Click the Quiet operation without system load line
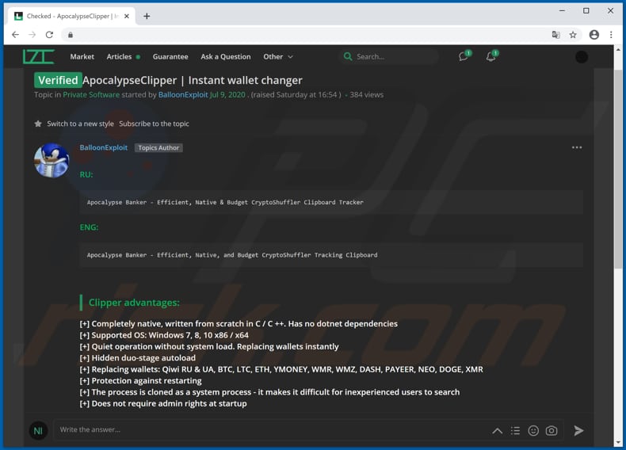626x450 pixels. pyautogui.click(x=209, y=346)
